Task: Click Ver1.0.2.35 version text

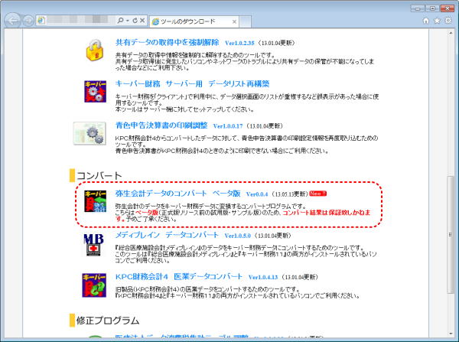Action: (x=239, y=43)
